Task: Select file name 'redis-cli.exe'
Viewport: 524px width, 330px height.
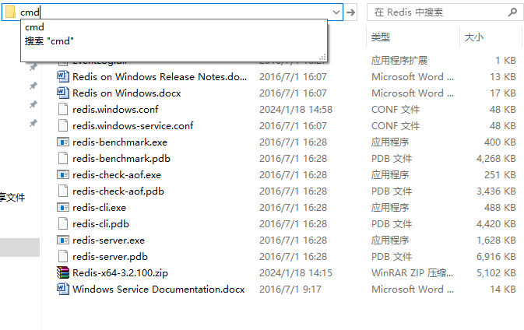Action: click(x=99, y=208)
